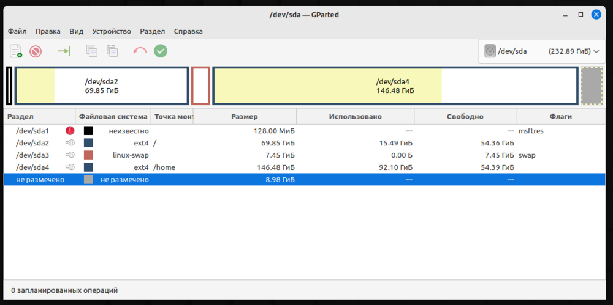This screenshot has height=305, width=613.
Task: Select the narrow black sda1 block in disk map
Action: click(9, 86)
